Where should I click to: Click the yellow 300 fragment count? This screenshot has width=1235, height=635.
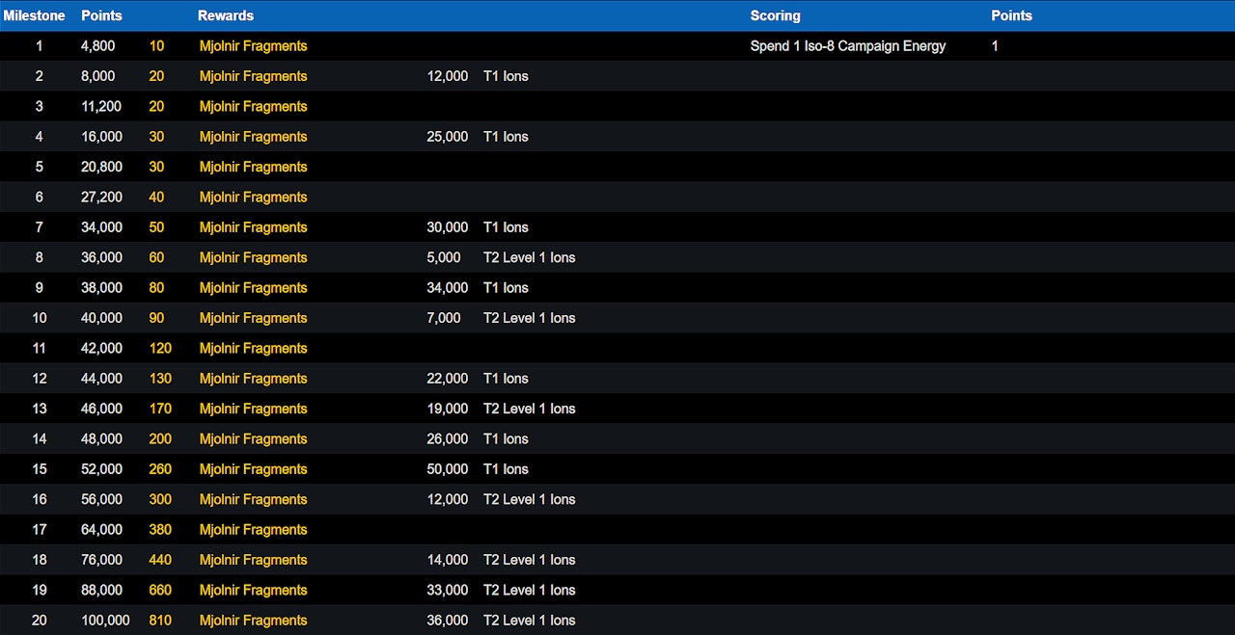point(160,499)
